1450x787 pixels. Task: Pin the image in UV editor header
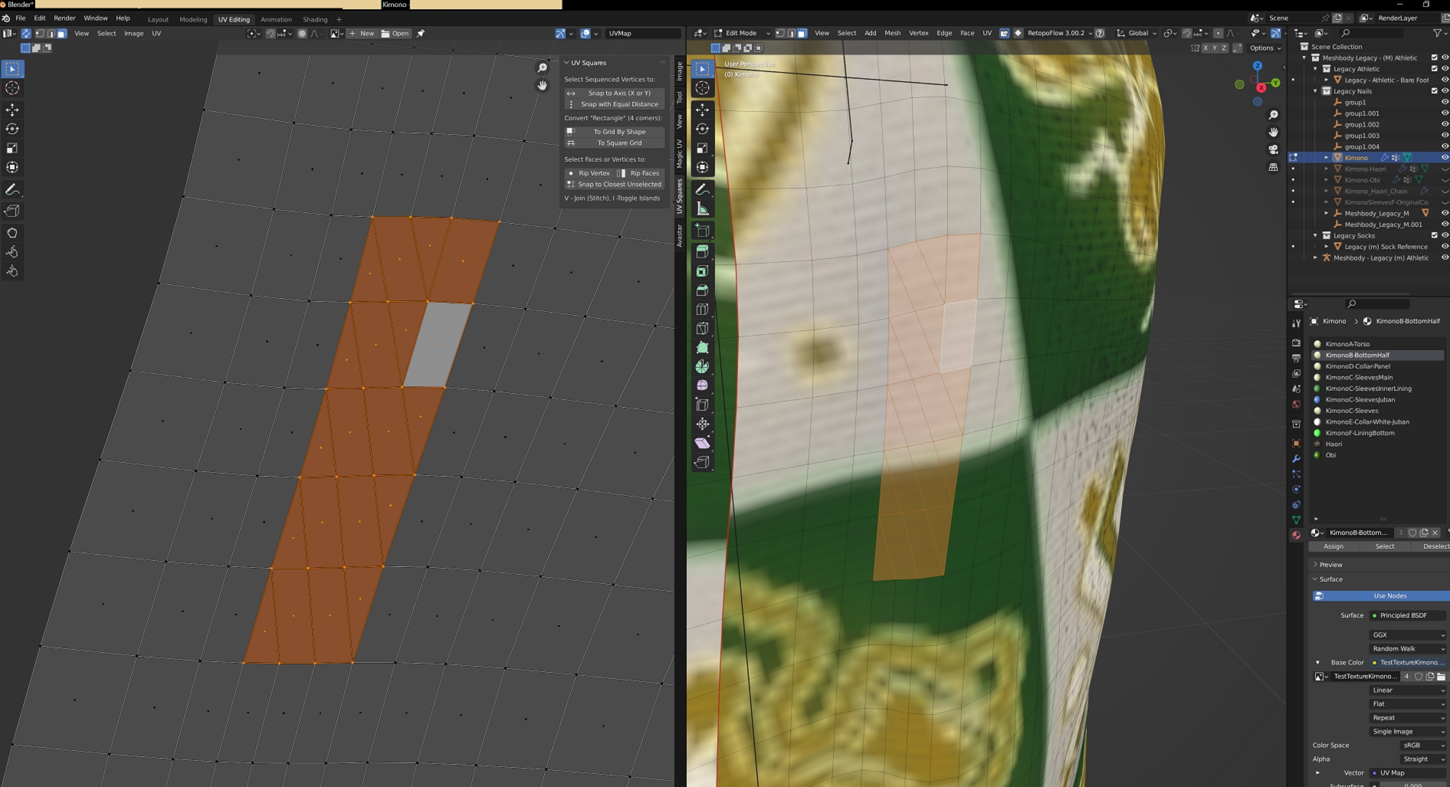pyautogui.click(x=420, y=34)
